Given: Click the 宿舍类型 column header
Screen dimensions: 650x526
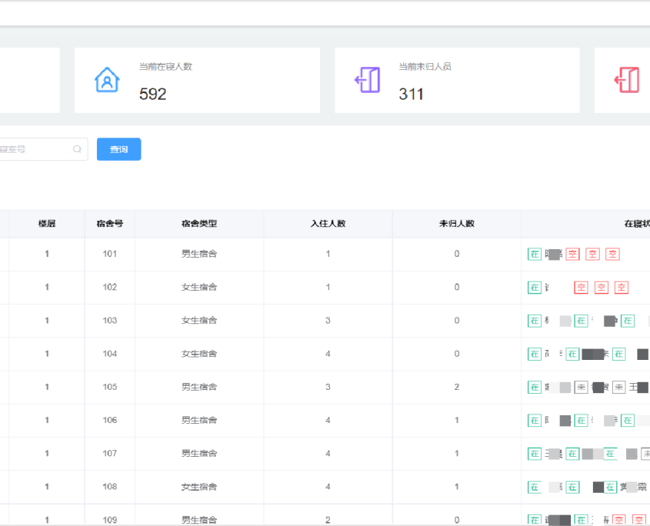Looking at the screenshot, I should click(x=199, y=224).
